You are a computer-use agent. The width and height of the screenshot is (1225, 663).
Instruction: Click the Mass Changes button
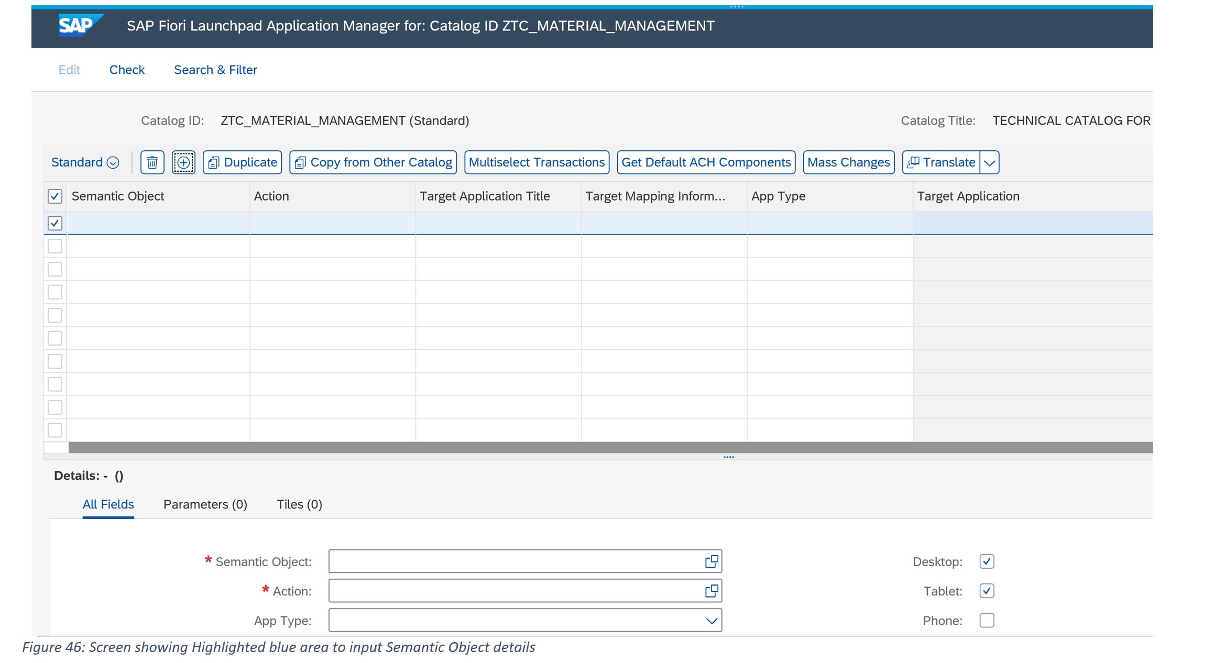tap(848, 162)
